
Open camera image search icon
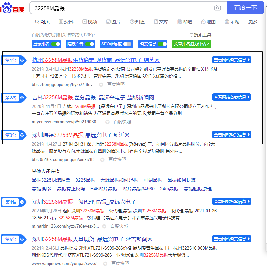coord(218,8)
